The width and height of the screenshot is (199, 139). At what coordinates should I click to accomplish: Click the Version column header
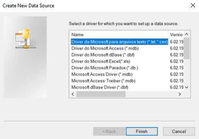[176, 34]
